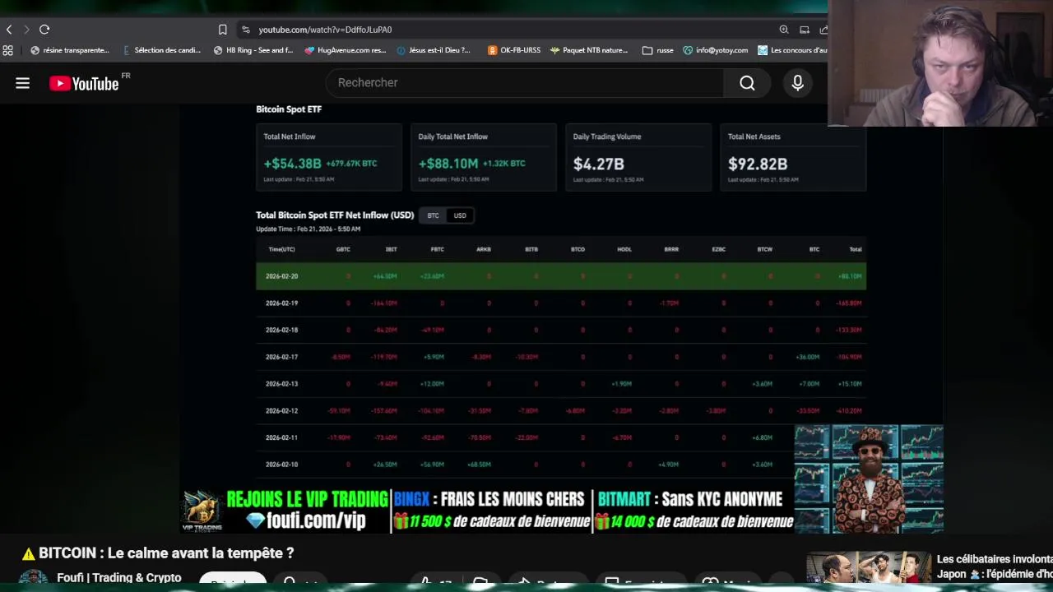Focus the 'Rechercher' search field
This screenshot has height=592, width=1053.
[x=525, y=82]
